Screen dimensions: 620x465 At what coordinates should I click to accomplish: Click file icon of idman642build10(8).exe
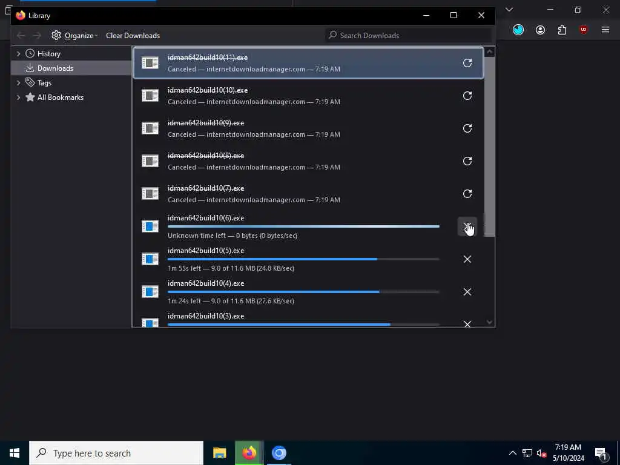150,161
